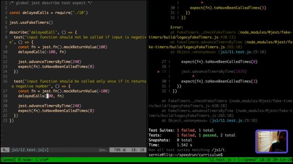Click 'jest.advanceTimersByTime(1020)' in terminal output
The height and width of the screenshot is (164, 293).
pos(214,72)
